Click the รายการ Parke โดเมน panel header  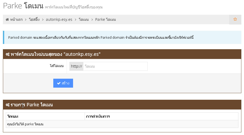122,105
